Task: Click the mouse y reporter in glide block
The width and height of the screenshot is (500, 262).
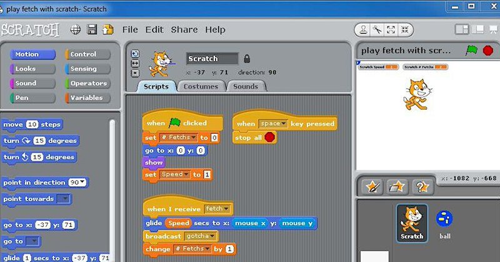Action: pos(297,223)
